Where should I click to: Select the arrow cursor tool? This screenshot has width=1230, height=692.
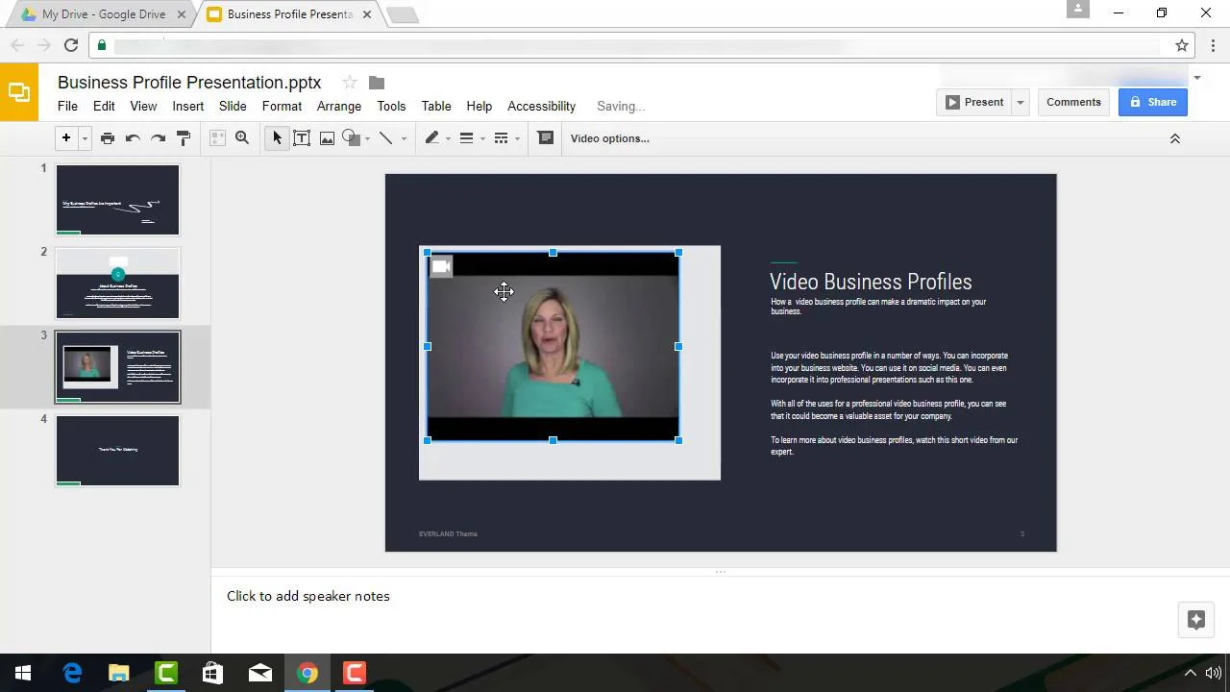pos(277,138)
